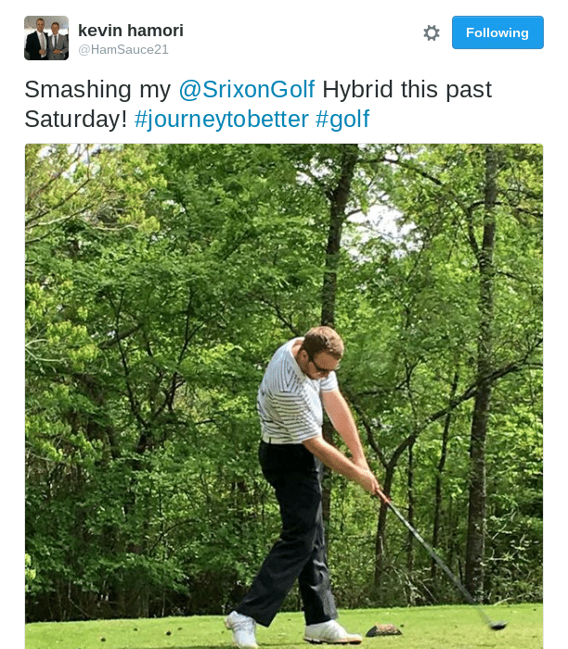Expand the attached golf swing photo
This screenshot has height=649, width=568.
(x=284, y=396)
